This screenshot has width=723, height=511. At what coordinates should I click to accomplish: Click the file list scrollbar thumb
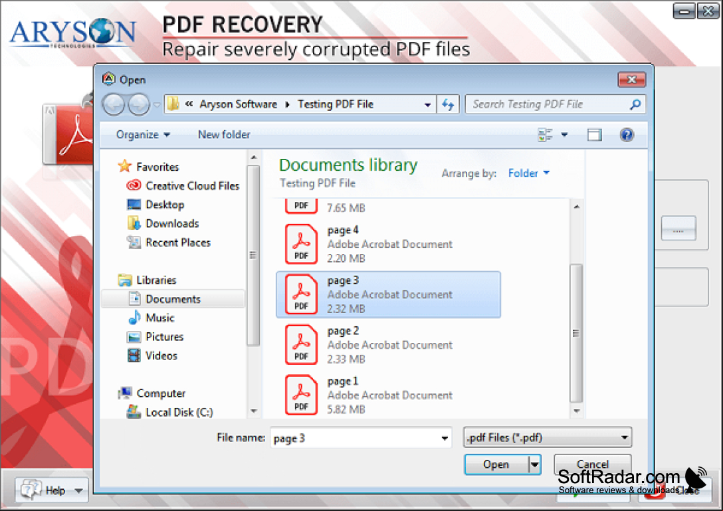(x=576, y=333)
